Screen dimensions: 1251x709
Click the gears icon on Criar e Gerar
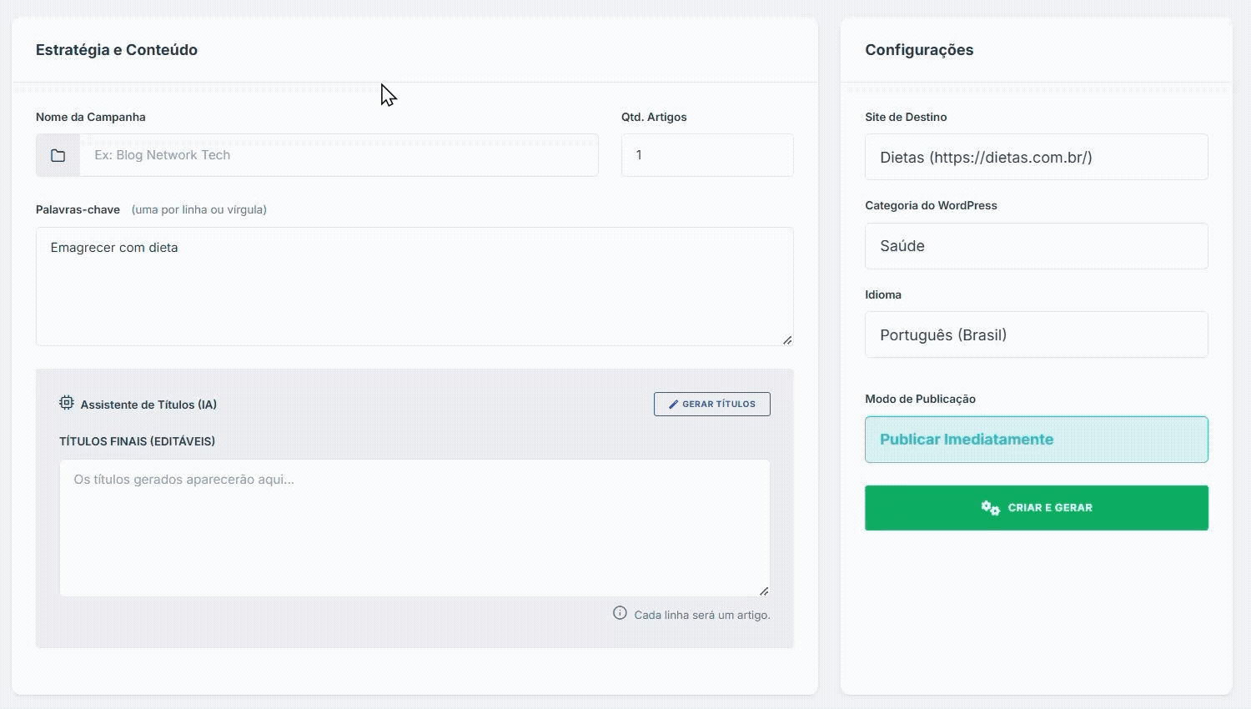(990, 508)
